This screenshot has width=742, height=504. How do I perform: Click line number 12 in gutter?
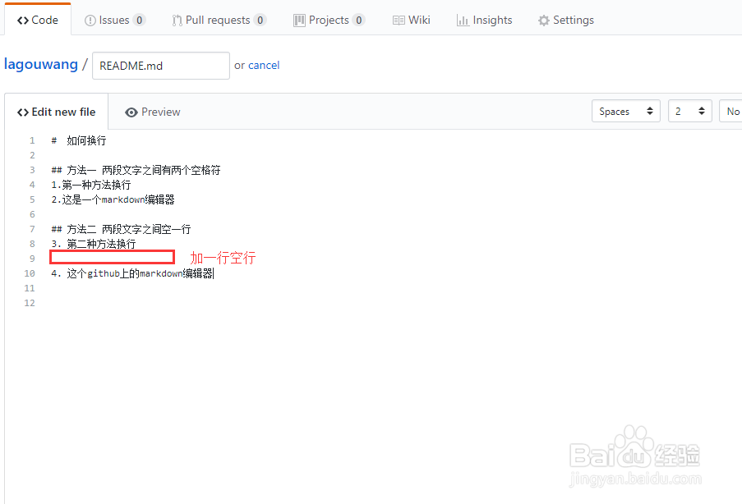point(30,303)
